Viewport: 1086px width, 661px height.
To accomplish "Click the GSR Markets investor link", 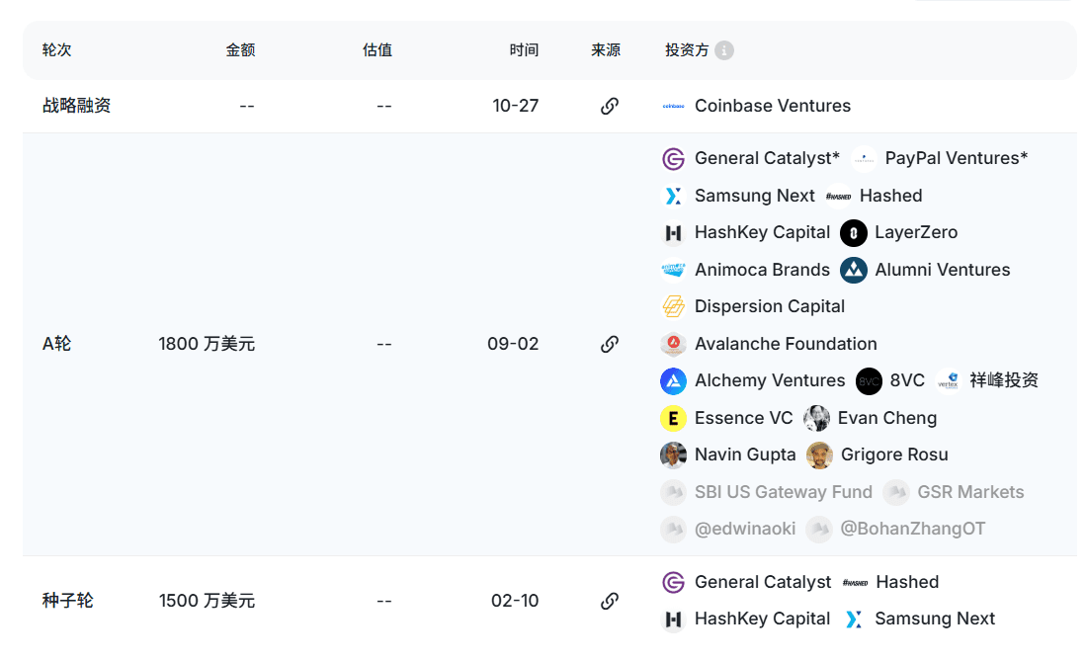I will coord(970,492).
